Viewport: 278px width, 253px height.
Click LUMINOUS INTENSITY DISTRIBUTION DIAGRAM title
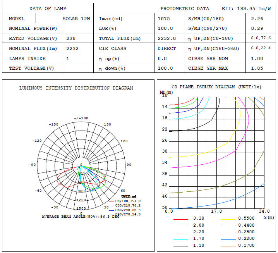click(76, 88)
